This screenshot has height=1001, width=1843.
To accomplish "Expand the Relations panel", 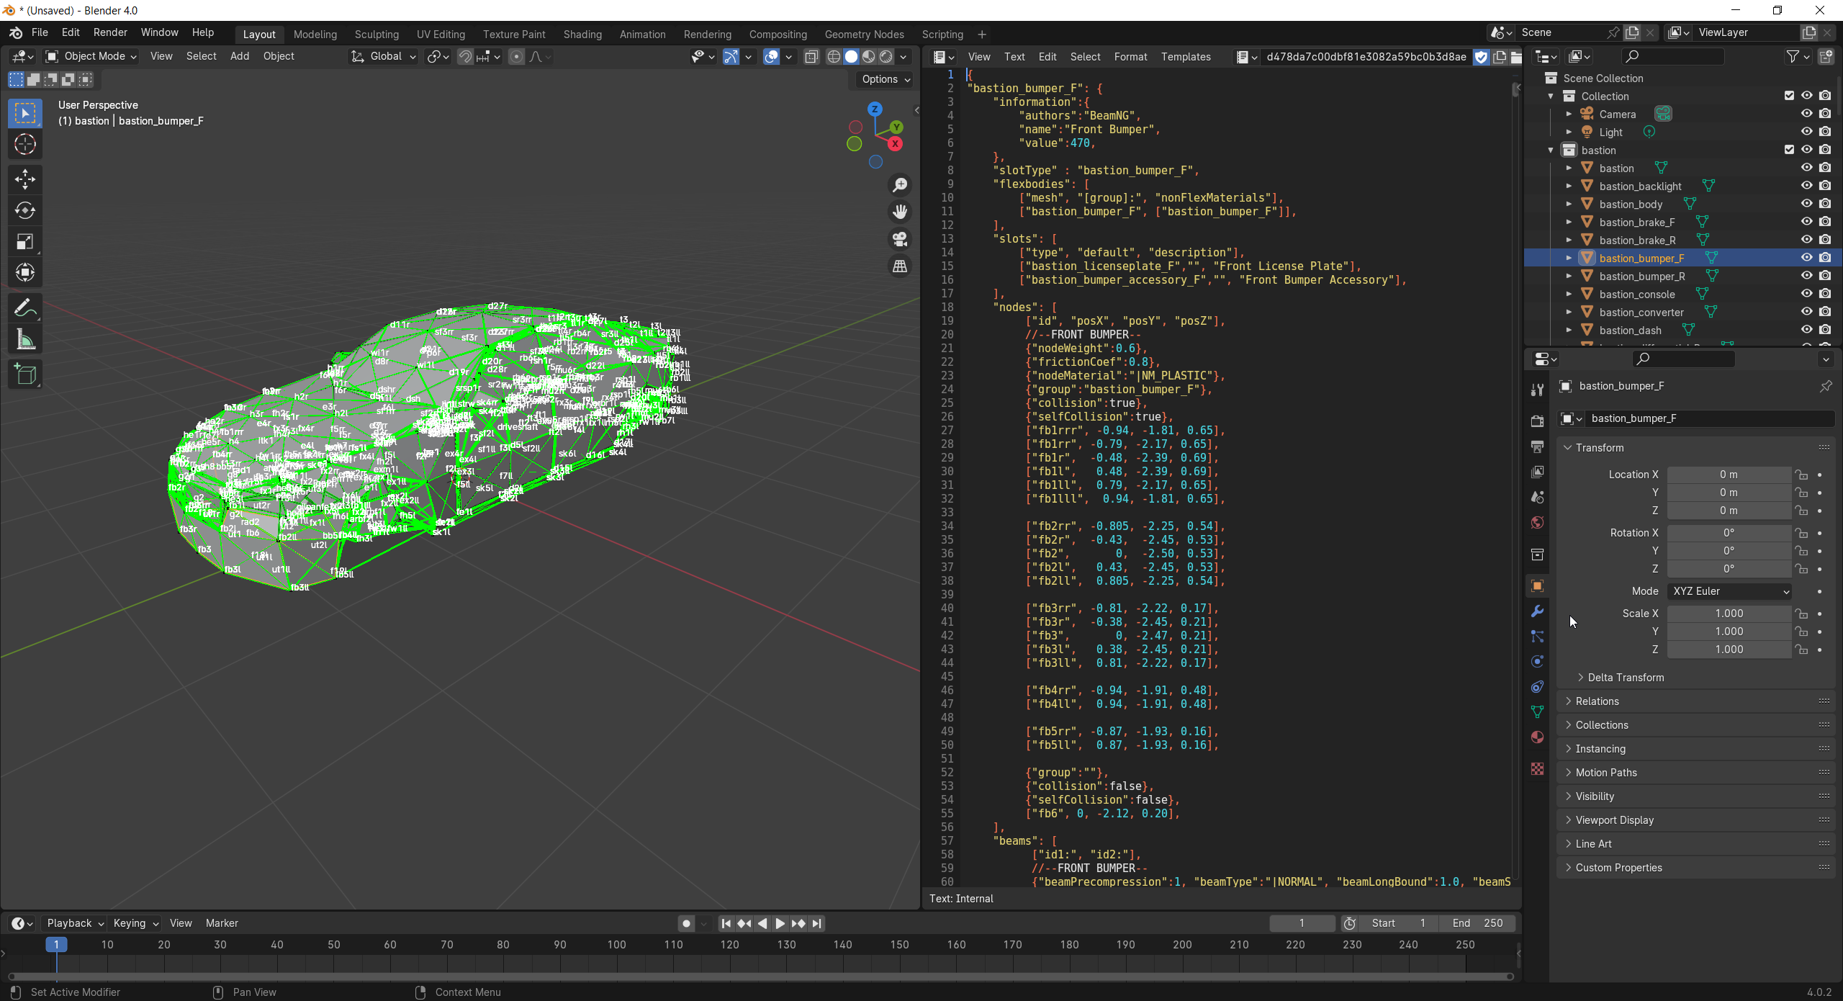I will pyautogui.click(x=1597, y=701).
